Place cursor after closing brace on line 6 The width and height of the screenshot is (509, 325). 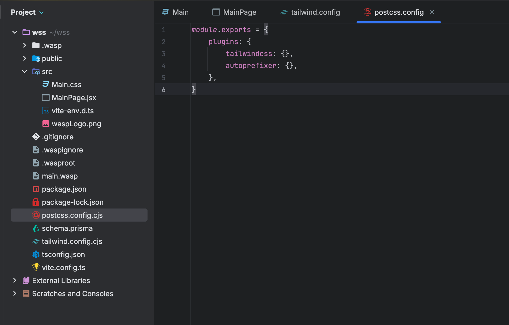tap(196, 90)
